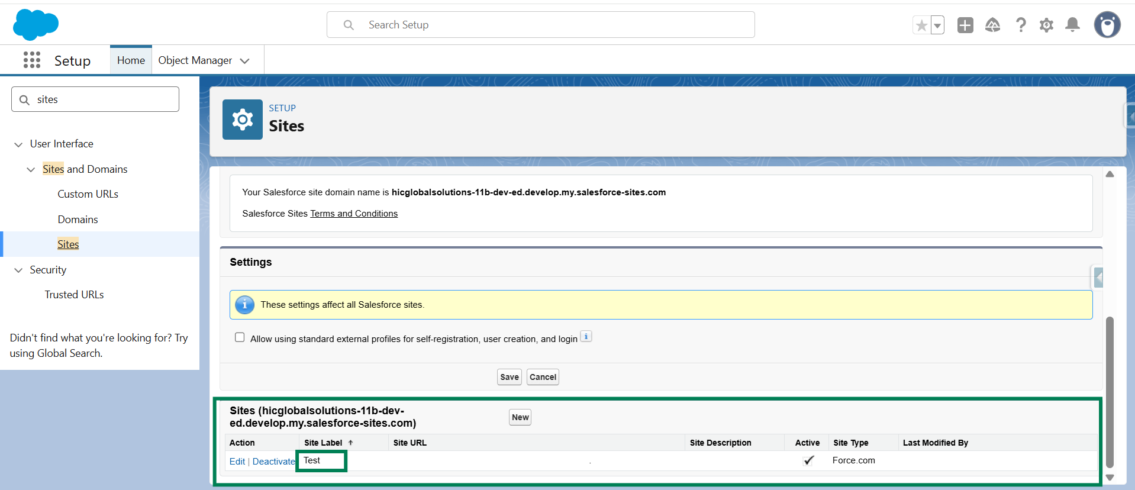The width and height of the screenshot is (1135, 490).
Task: Open the Test site label
Action: 312,460
